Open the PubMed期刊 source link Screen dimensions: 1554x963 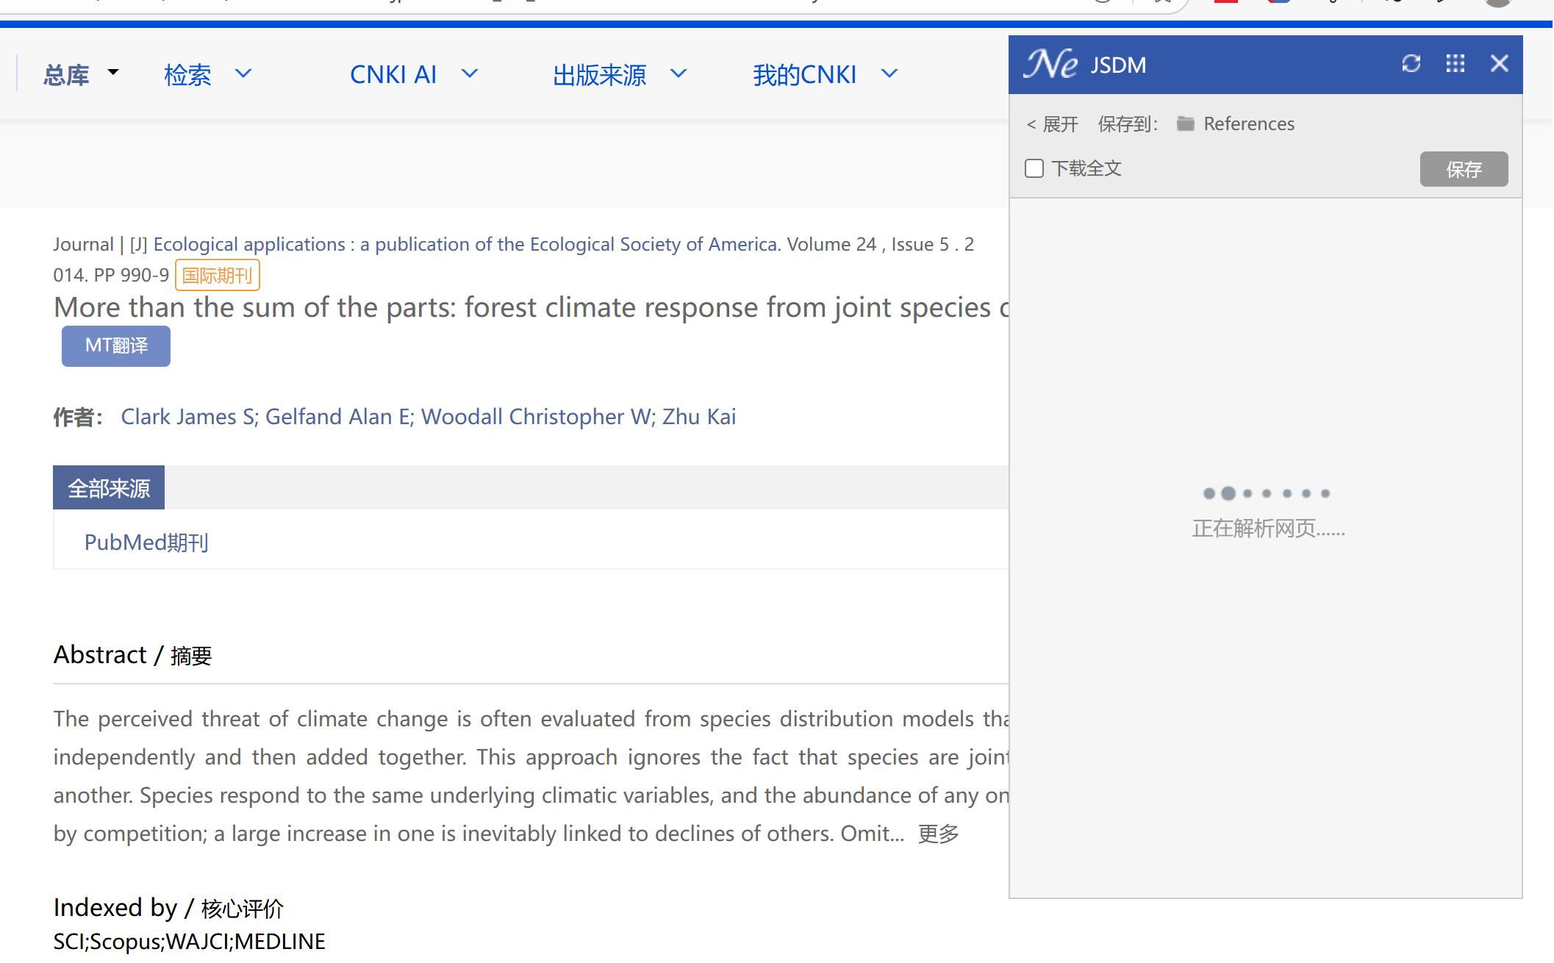click(x=146, y=543)
